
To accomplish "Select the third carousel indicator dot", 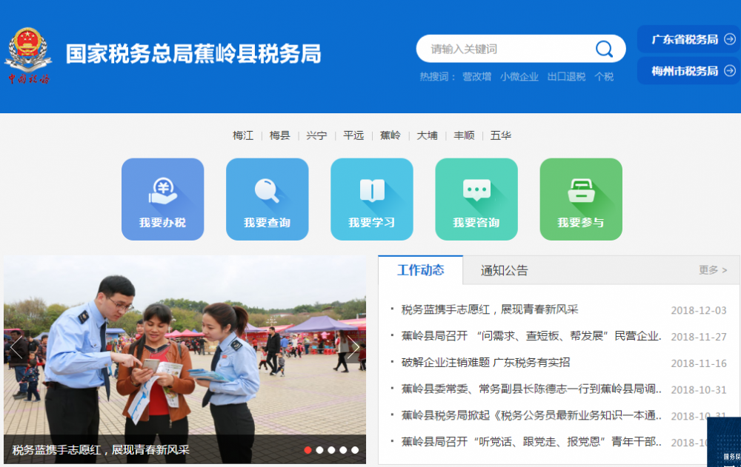I will tap(331, 450).
